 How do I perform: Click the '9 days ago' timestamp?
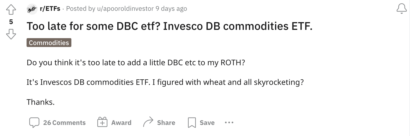click(171, 9)
